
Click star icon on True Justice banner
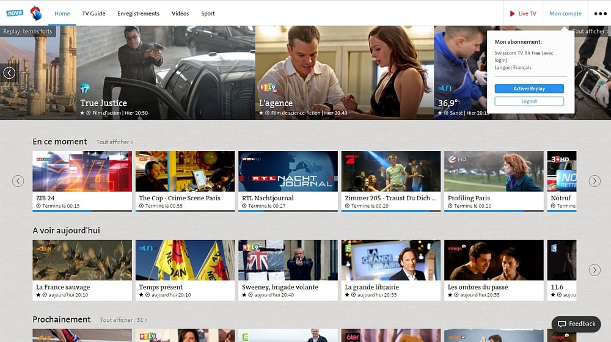click(82, 113)
